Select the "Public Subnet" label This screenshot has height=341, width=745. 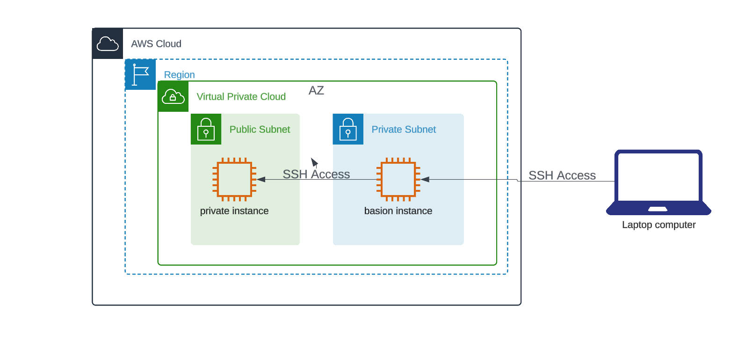(260, 130)
